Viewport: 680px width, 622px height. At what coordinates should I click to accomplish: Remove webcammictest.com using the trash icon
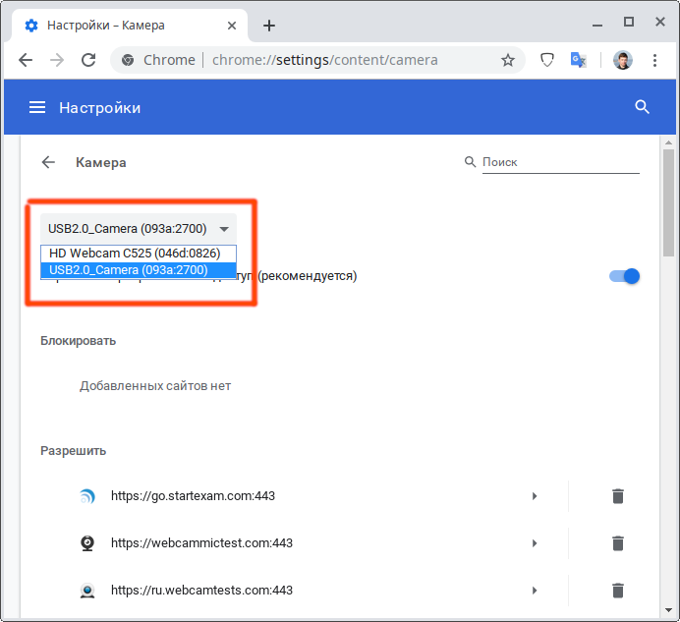coord(617,543)
